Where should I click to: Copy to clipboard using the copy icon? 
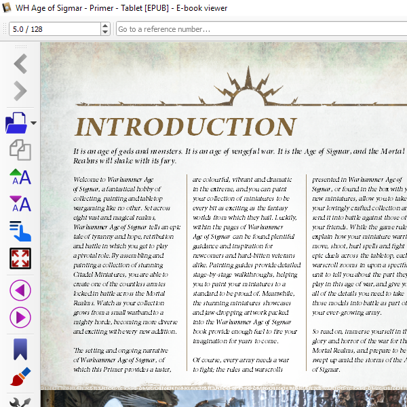(x=20, y=150)
